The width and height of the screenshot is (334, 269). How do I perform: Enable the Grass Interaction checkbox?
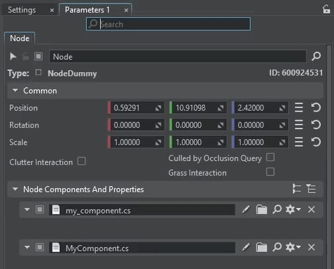point(270,172)
